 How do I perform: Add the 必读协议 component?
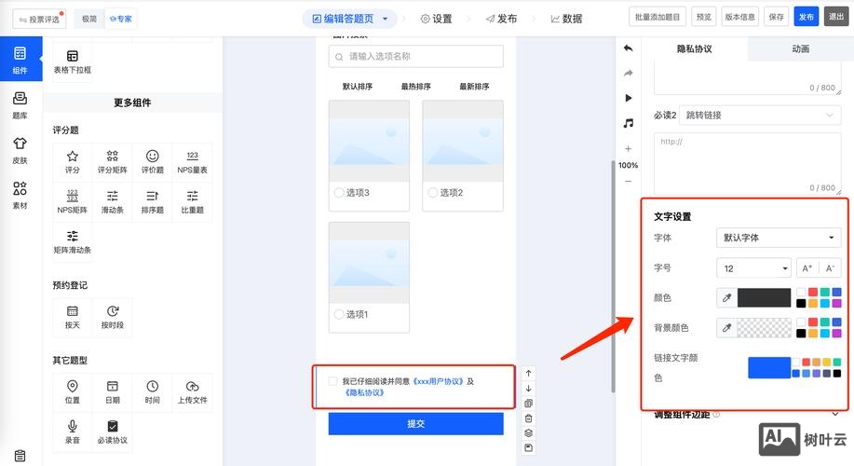pyautogui.click(x=112, y=432)
